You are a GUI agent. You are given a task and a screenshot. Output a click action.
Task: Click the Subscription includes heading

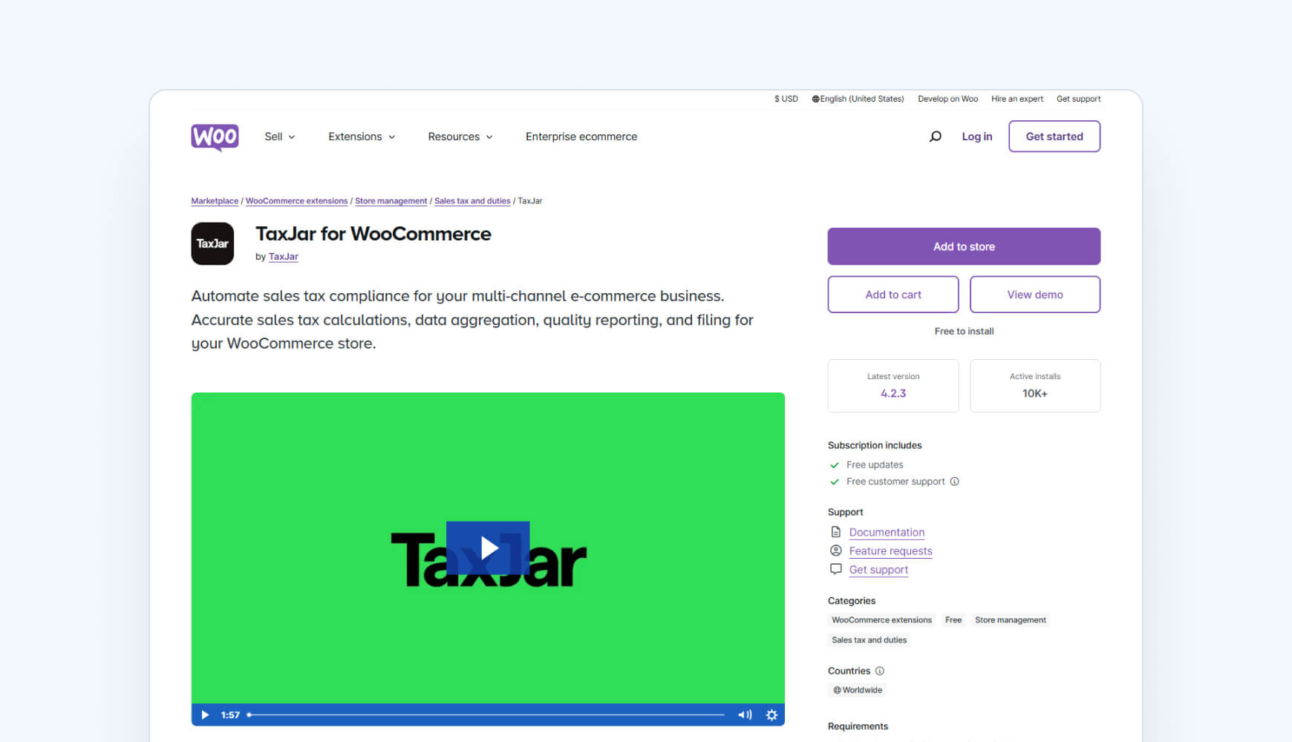[x=875, y=445]
